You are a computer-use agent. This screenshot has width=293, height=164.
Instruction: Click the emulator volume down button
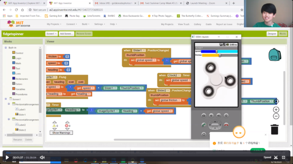click(211, 115)
